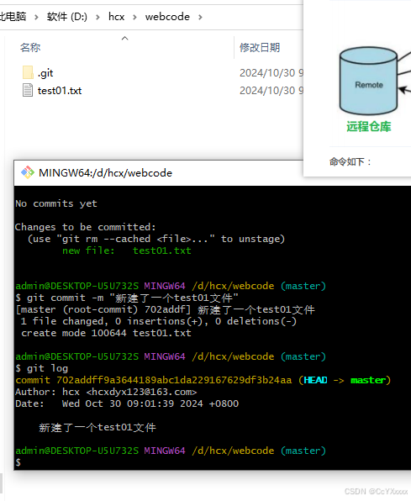Click the 'No commits yet' terminal line

(56, 203)
